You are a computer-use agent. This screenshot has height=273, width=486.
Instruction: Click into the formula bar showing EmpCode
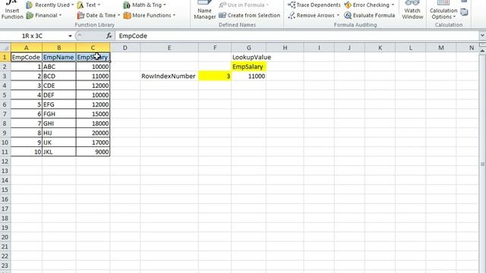coord(297,36)
